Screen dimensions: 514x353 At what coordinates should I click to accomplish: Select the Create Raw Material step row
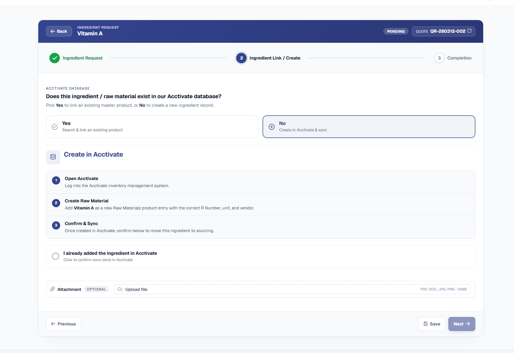261,205
